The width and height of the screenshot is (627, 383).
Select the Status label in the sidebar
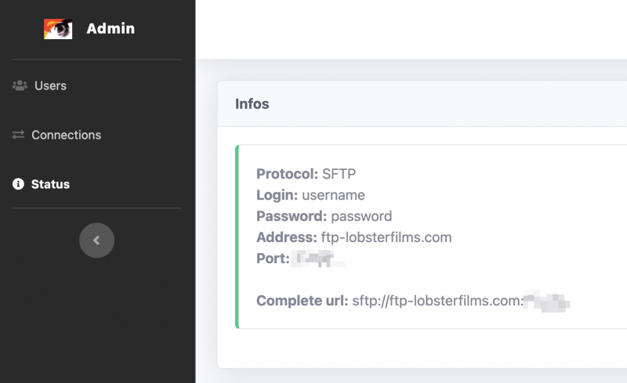[x=50, y=184]
